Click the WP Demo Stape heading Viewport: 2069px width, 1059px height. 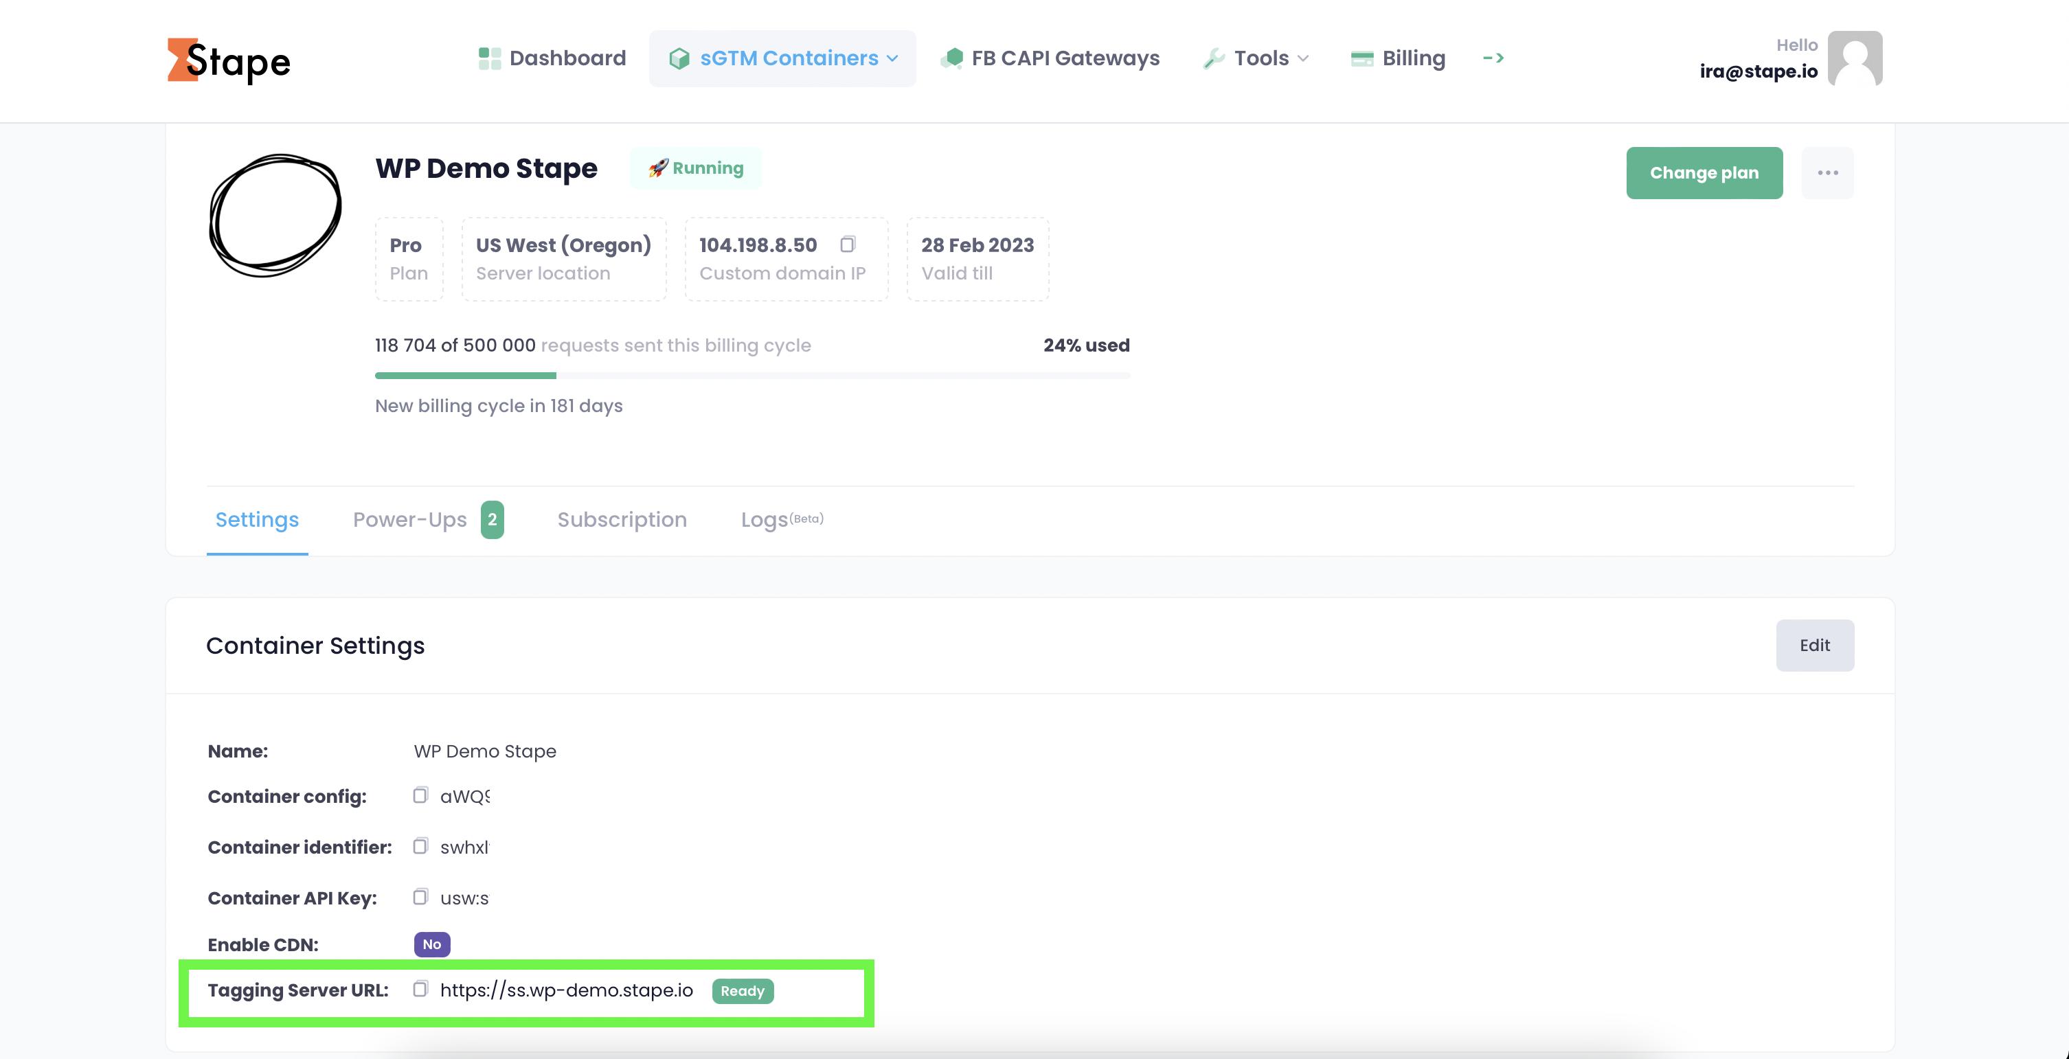pyautogui.click(x=486, y=168)
